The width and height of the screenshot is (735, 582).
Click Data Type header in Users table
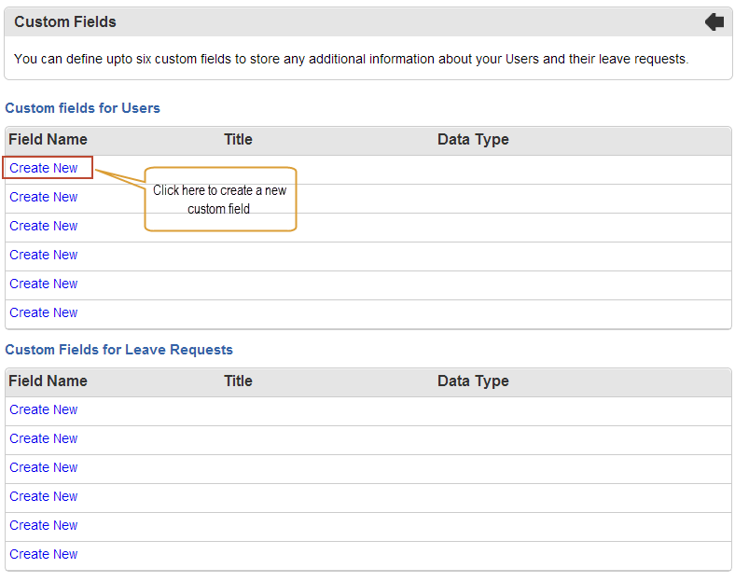coord(473,140)
